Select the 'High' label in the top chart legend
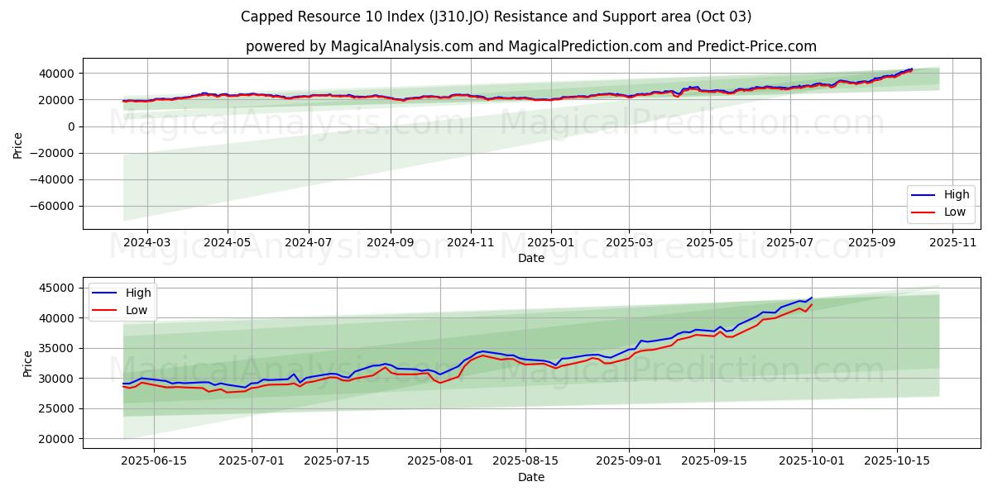Image resolution: width=993 pixels, height=496 pixels. pyautogui.click(x=957, y=195)
